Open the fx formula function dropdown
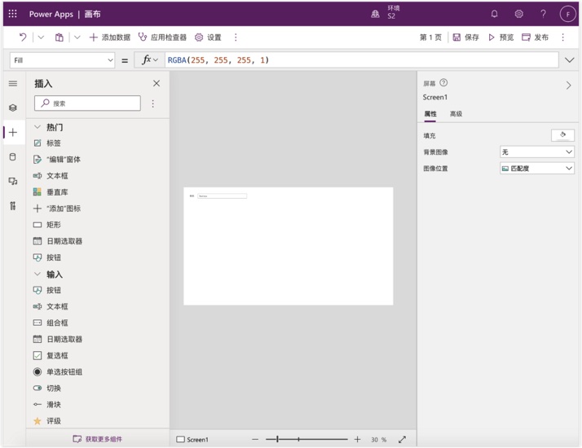The height and width of the screenshot is (448, 582). (150, 59)
